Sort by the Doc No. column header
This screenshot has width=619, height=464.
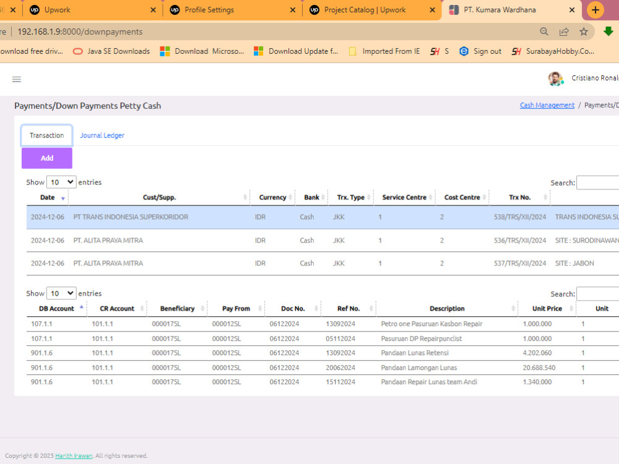[x=293, y=309]
